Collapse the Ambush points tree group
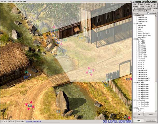Viewport: 158px width, 124px height. point(134,82)
